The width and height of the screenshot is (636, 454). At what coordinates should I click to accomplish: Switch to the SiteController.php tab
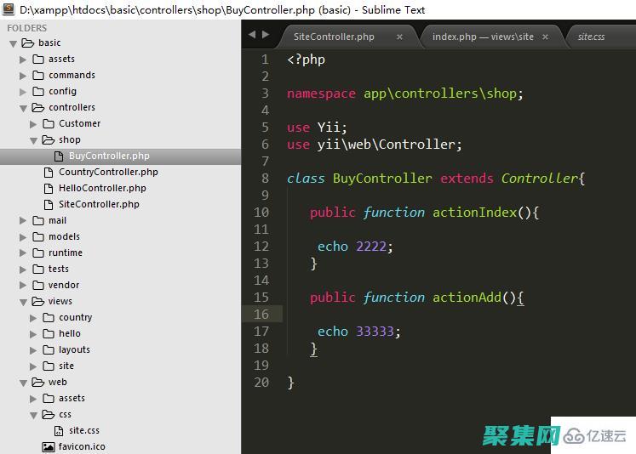(334, 37)
